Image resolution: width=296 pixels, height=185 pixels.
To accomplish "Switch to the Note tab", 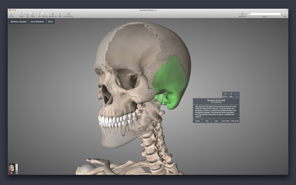I will [x=231, y=95].
